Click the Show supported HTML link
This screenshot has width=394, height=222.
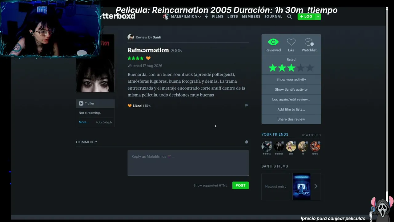click(210, 185)
